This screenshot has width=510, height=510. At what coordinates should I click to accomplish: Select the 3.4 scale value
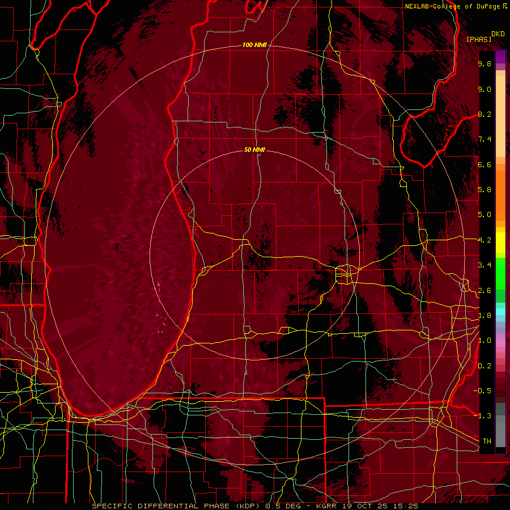click(484, 265)
